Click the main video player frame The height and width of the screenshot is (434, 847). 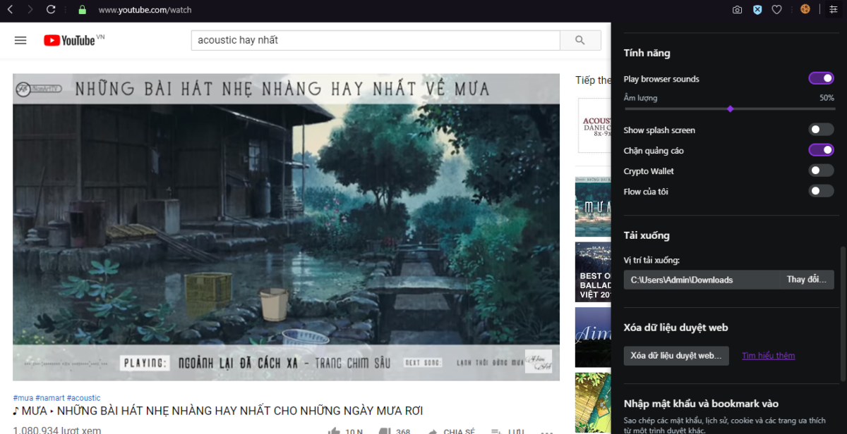pyautogui.click(x=286, y=227)
